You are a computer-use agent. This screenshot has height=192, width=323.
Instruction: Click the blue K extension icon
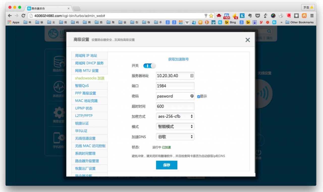point(243,16)
